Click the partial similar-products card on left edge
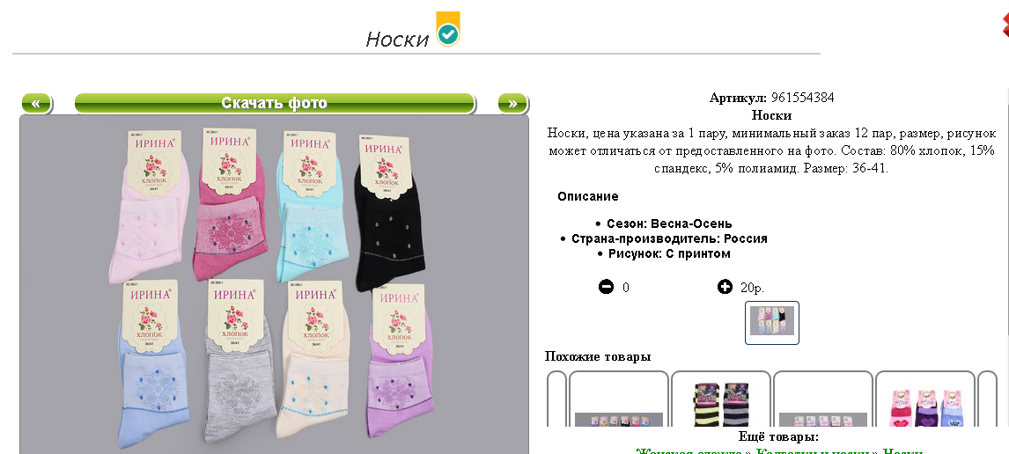 [556, 399]
